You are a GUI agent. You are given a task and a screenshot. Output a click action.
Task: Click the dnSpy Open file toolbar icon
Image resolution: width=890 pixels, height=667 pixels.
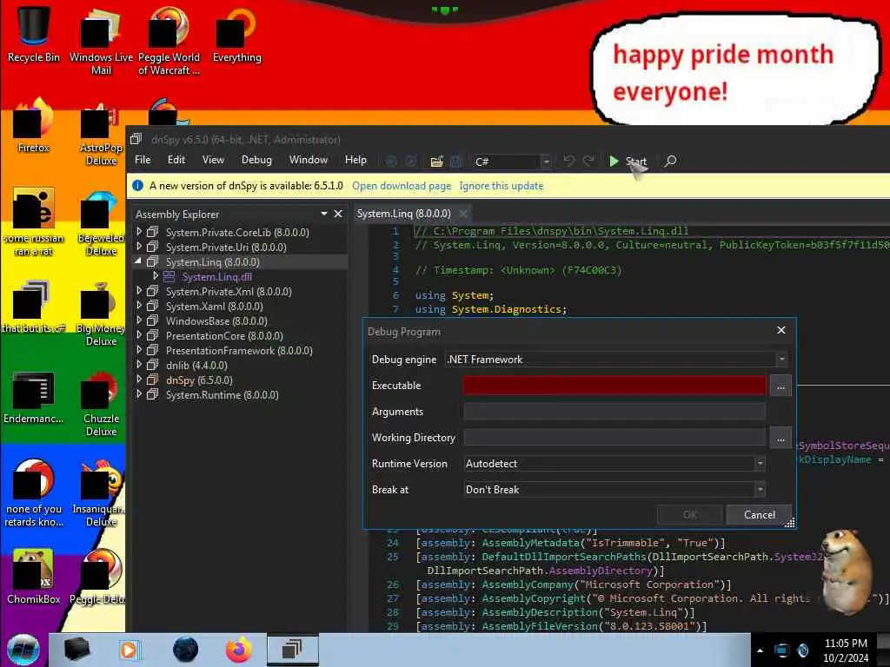point(436,162)
